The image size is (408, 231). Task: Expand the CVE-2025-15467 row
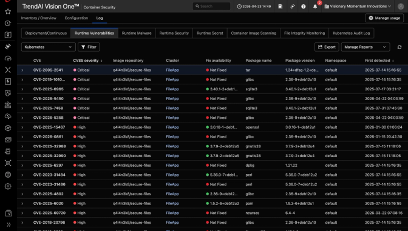tap(22, 127)
